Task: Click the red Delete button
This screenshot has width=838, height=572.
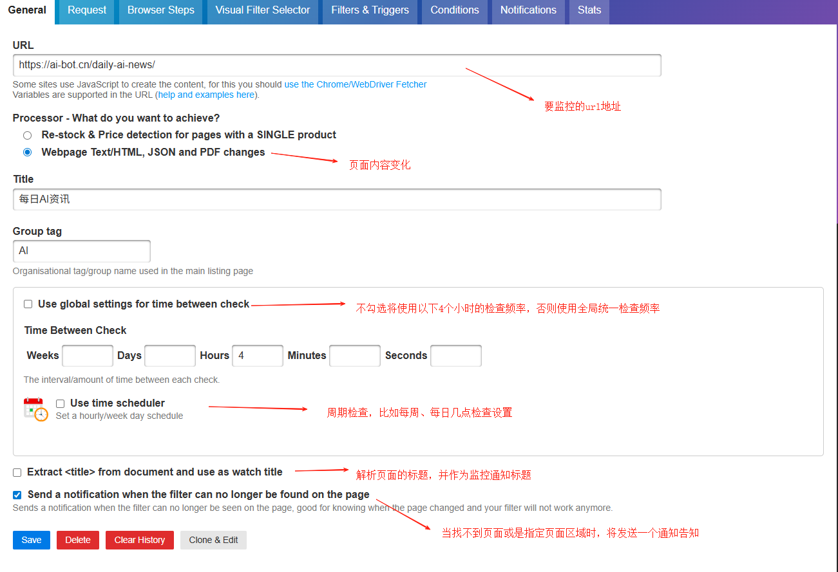Action: pyautogui.click(x=77, y=540)
